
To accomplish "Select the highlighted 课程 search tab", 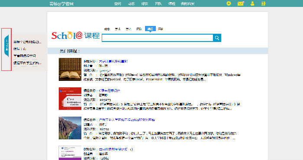I will pos(150,29).
